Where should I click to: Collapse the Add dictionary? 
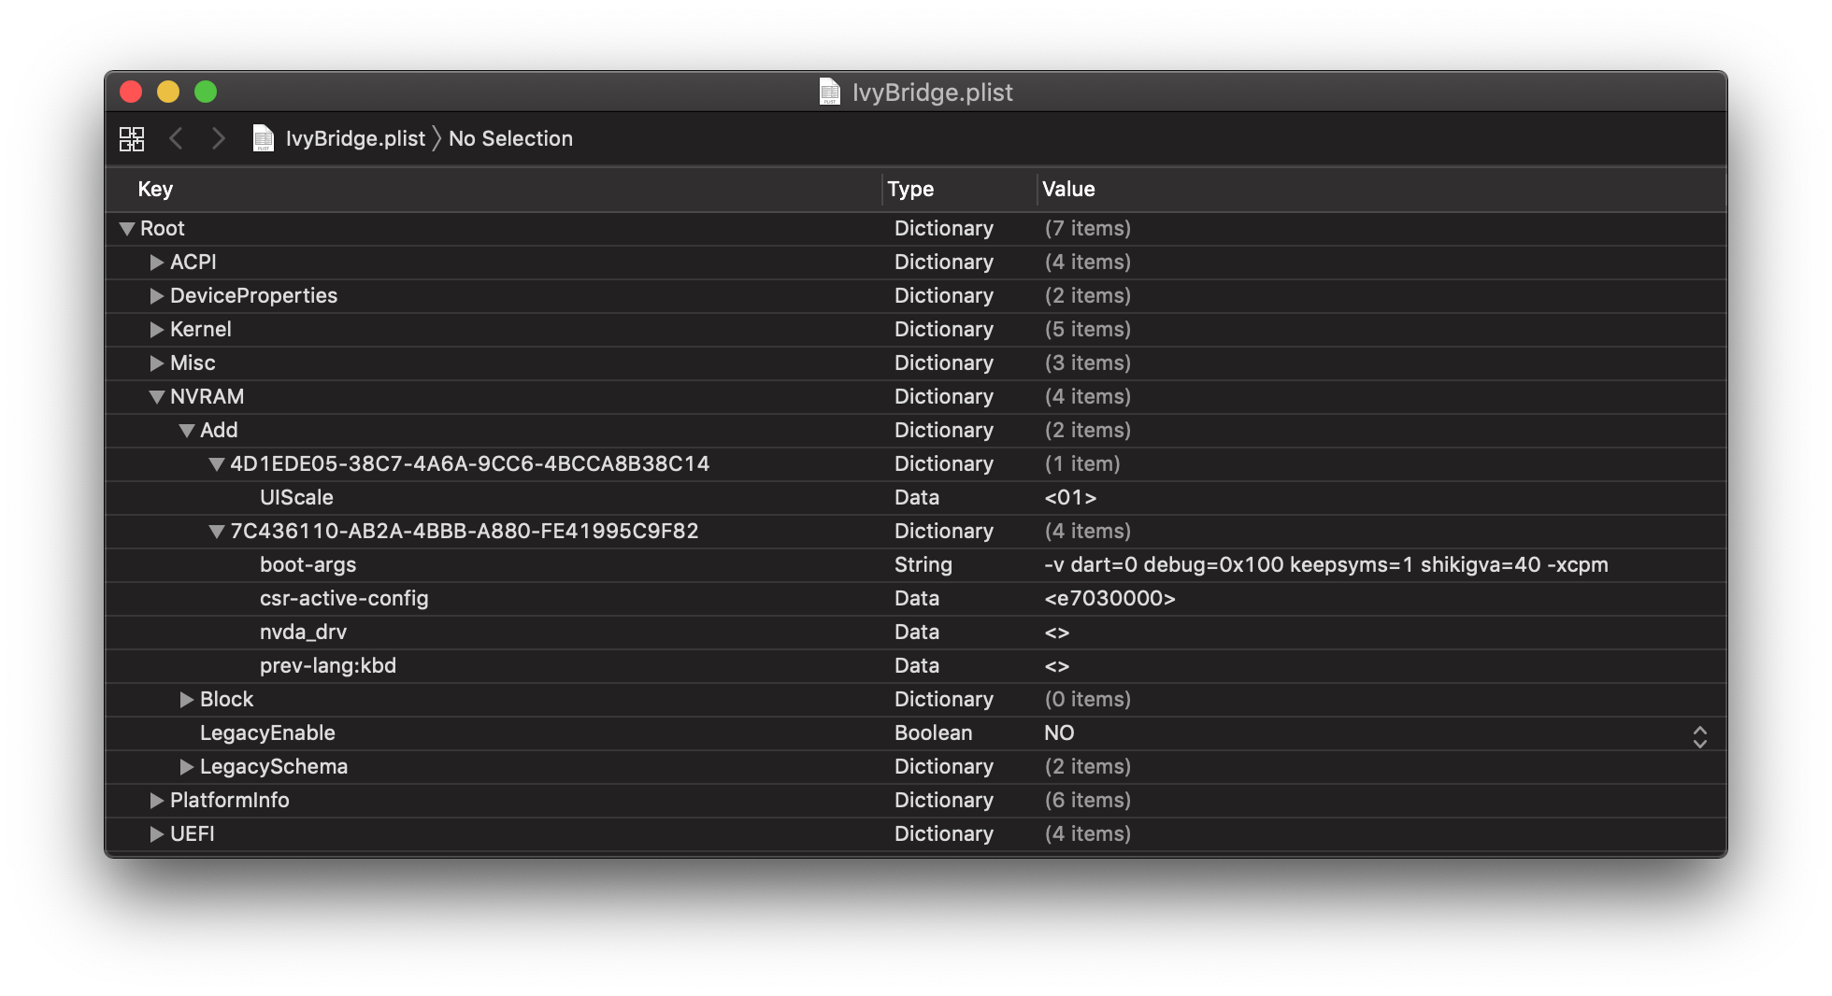(187, 431)
